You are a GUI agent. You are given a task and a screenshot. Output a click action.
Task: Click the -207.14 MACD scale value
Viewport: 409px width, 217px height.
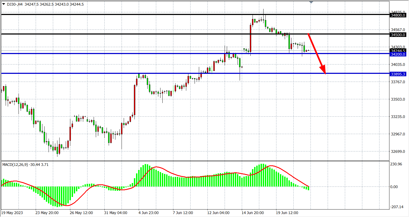click(x=397, y=207)
